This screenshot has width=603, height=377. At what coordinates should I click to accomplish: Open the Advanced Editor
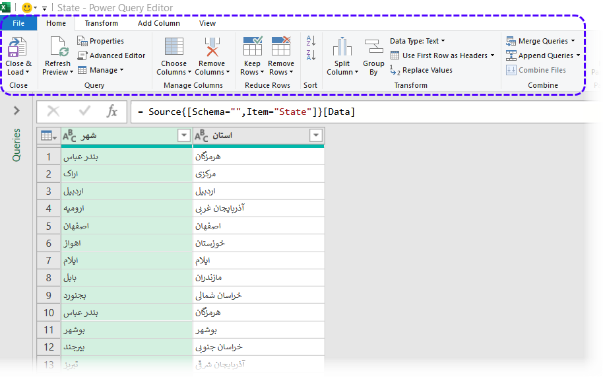(x=111, y=55)
